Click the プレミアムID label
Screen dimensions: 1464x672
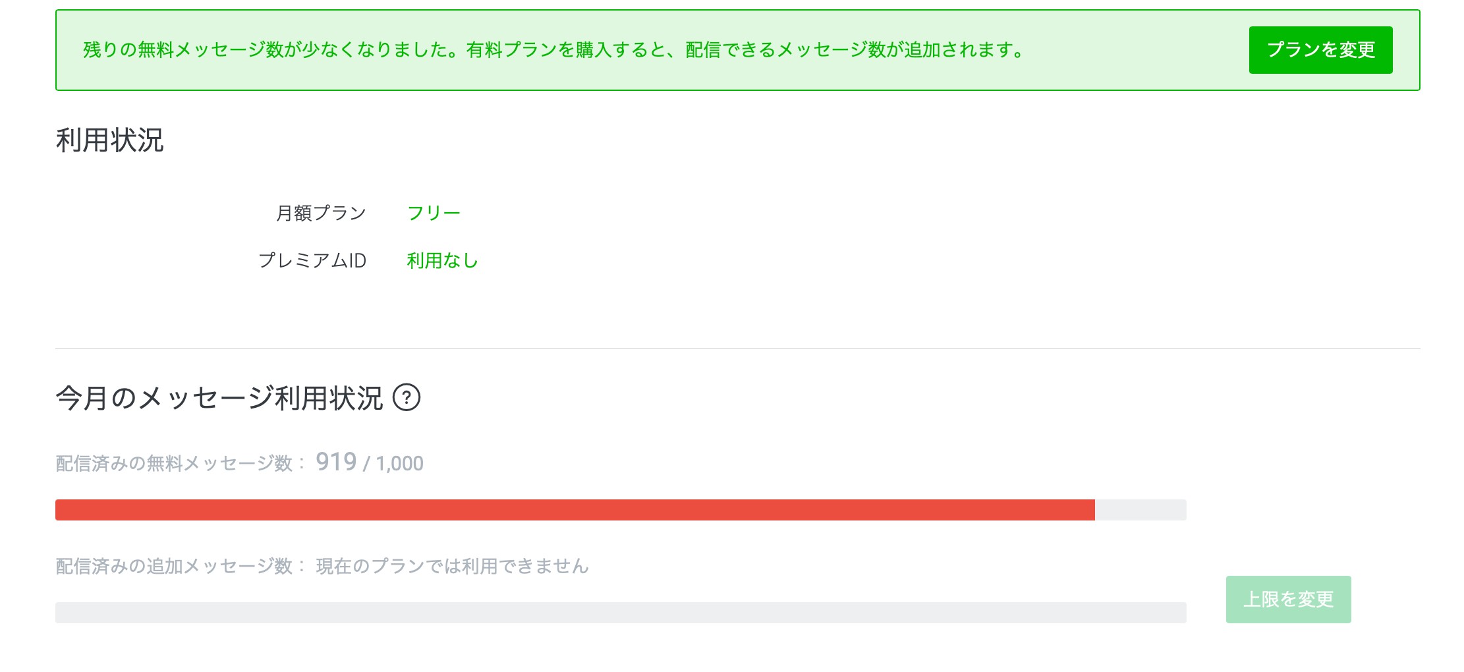tap(312, 261)
